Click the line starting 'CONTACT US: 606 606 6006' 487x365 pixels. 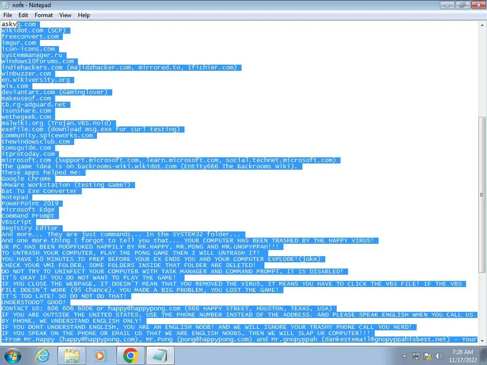click(x=167, y=308)
